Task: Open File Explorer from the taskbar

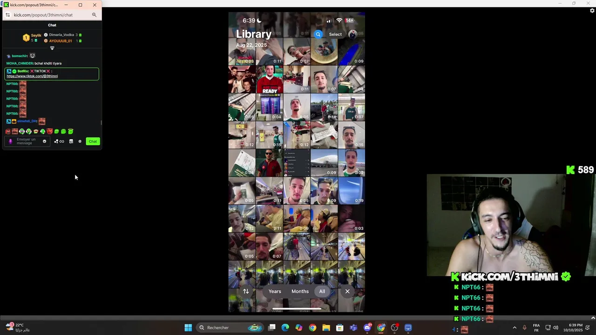Action: tap(326, 328)
